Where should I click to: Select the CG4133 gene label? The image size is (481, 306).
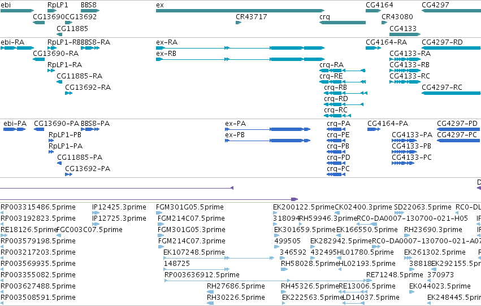click(x=403, y=28)
